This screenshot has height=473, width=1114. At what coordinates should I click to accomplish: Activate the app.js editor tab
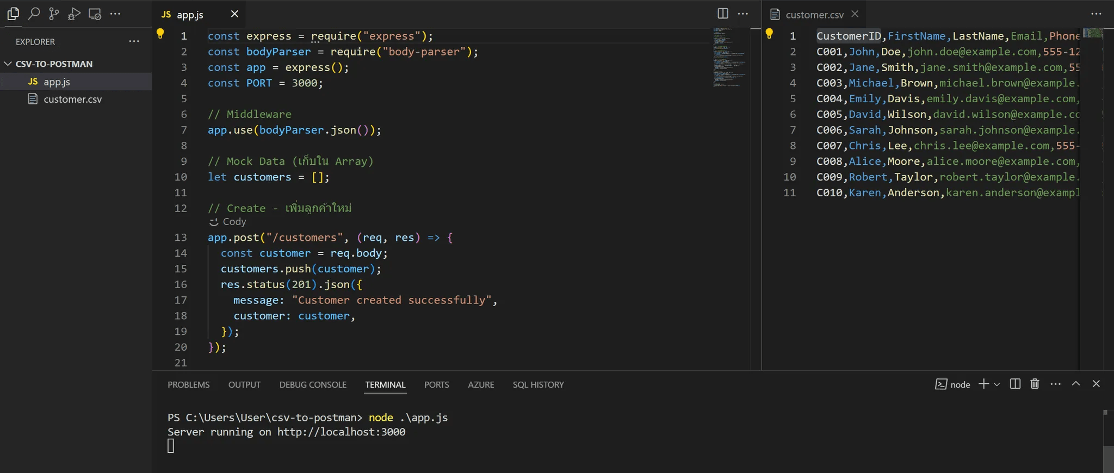[x=199, y=14]
